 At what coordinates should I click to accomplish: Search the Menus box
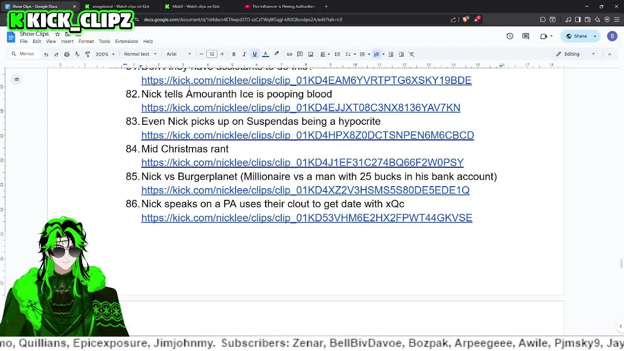tap(23, 54)
